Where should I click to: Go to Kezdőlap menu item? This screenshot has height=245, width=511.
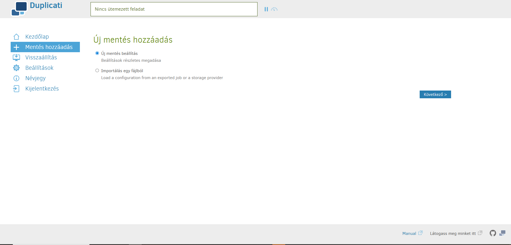click(x=37, y=37)
